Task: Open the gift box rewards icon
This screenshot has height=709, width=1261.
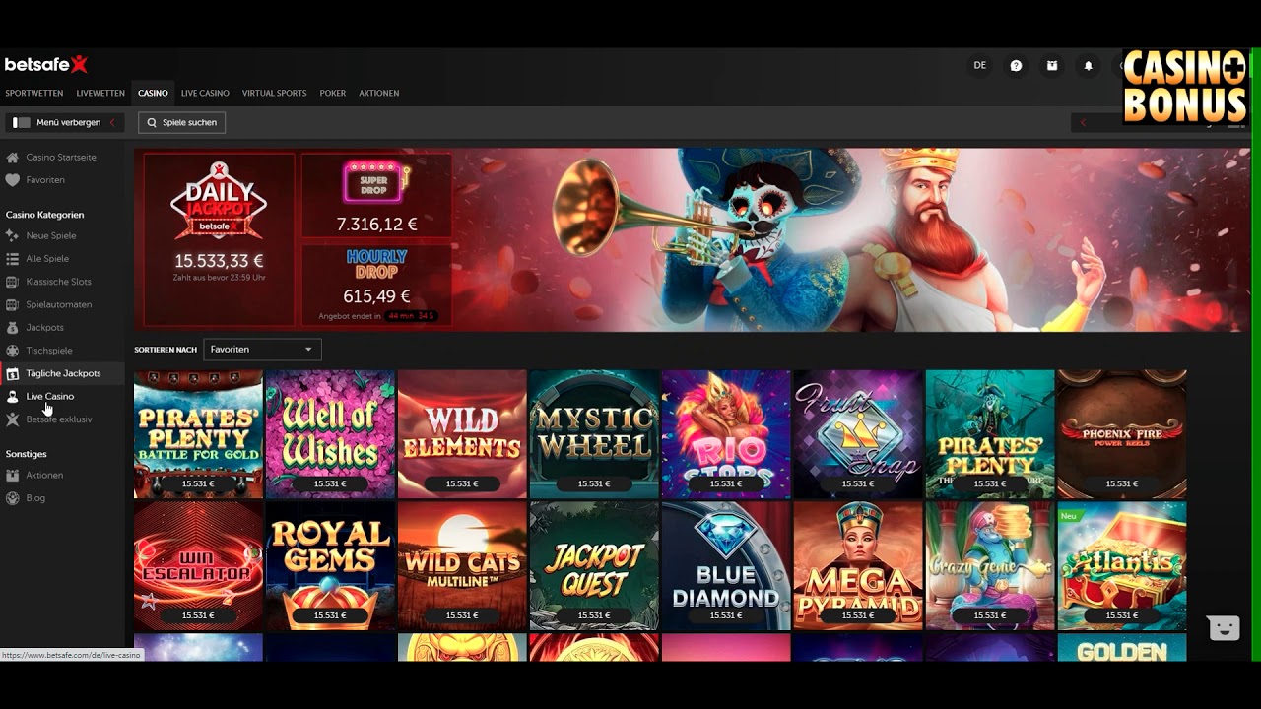Action: click(1052, 65)
